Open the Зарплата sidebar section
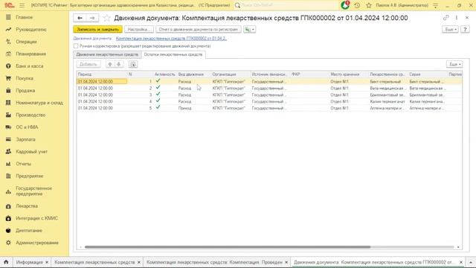Viewport: 476px width, 268px height. (25, 139)
